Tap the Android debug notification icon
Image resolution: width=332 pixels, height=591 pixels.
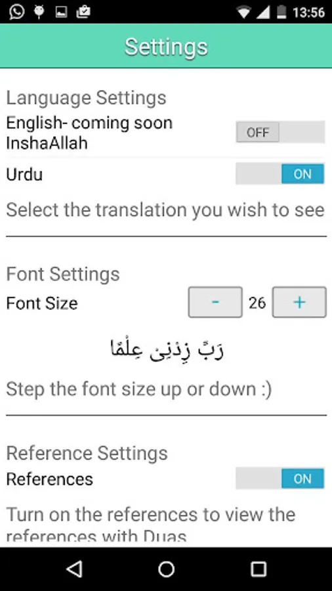39,12
